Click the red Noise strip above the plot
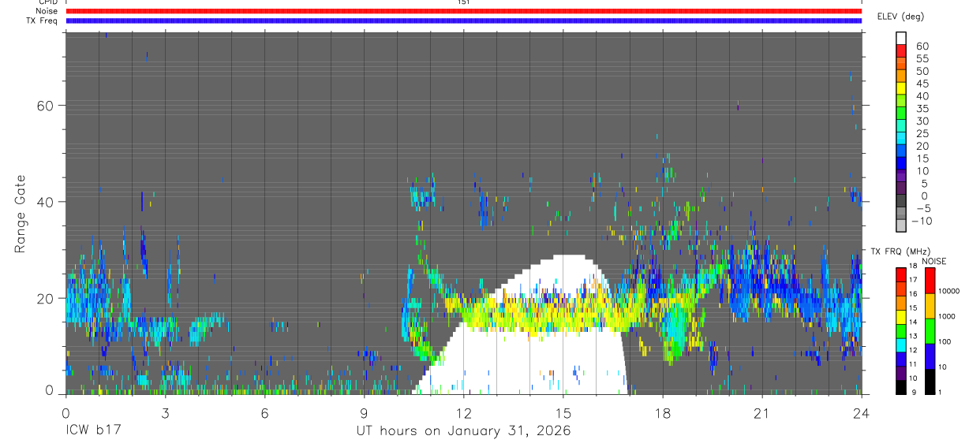Screen dimensions: 969x447 coord(464,11)
